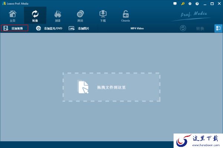223x148 pixels.
Task: Maximize the Leawo Prof. Media window
Action: click(x=212, y=4)
